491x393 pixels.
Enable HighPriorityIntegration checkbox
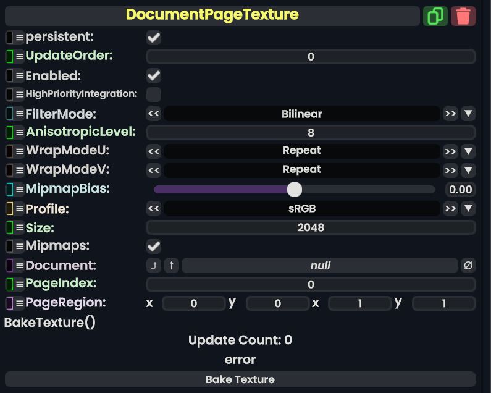click(154, 95)
